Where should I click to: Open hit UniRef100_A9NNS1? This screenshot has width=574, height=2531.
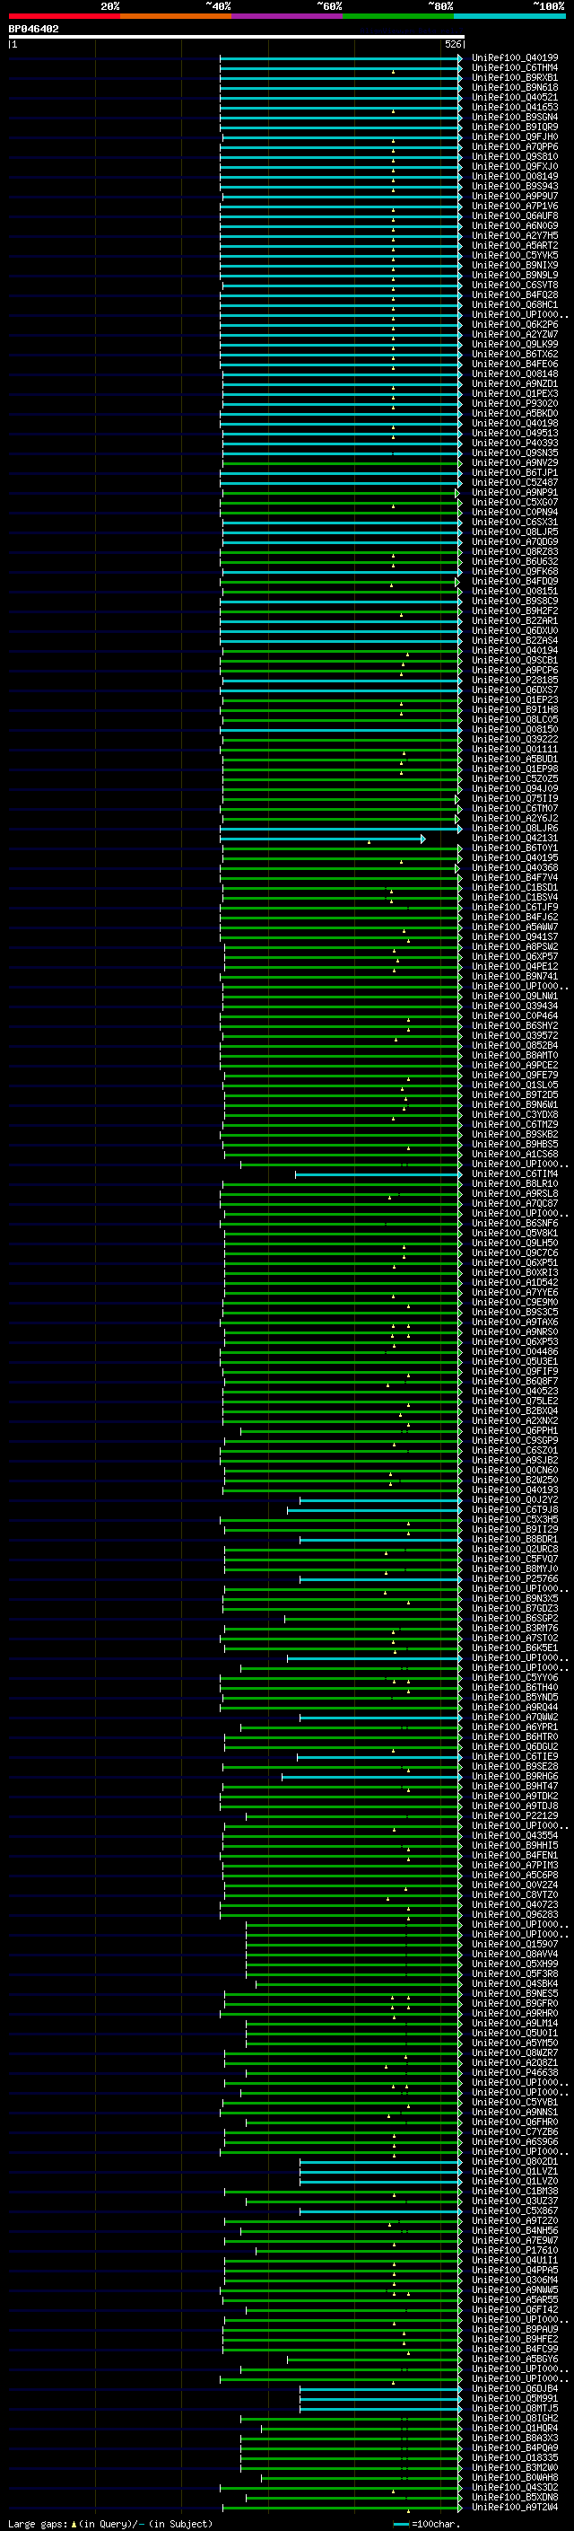click(515, 2113)
